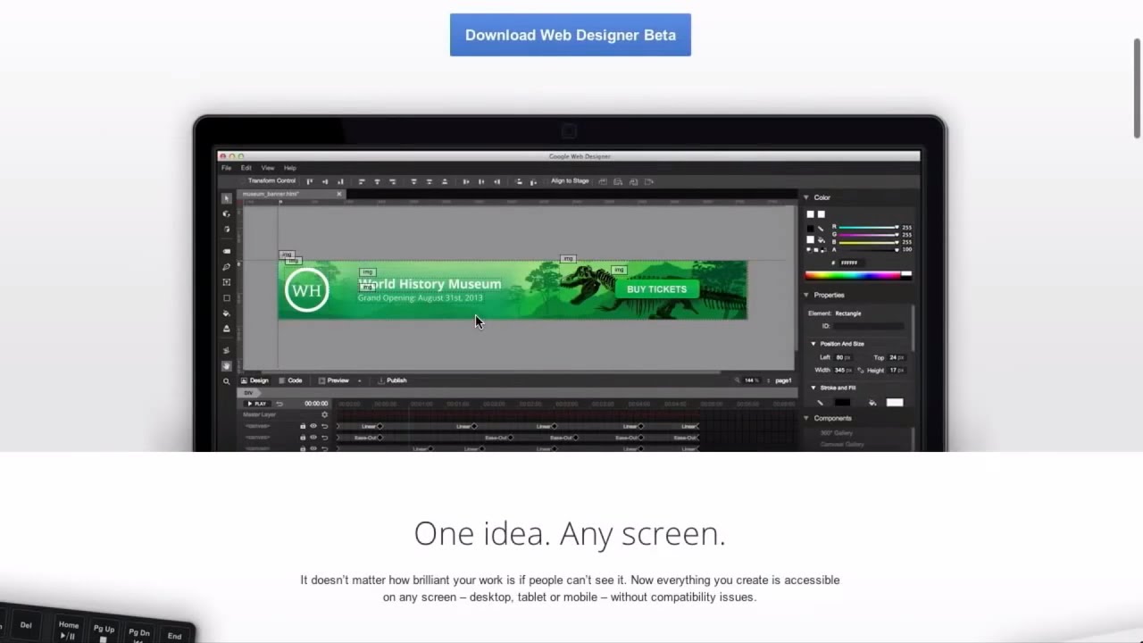The height and width of the screenshot is (643, 1143).
Task: Select the Paint bucket tool
Action: click(x=226, y=313)
